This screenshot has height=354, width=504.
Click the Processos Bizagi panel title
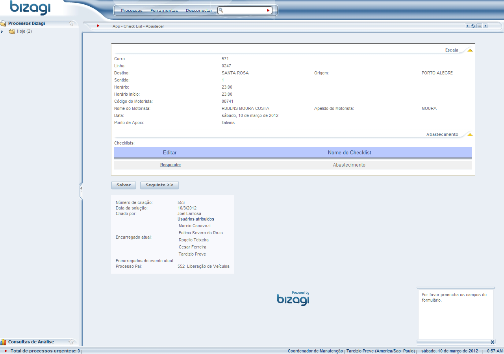coord(26,23)
